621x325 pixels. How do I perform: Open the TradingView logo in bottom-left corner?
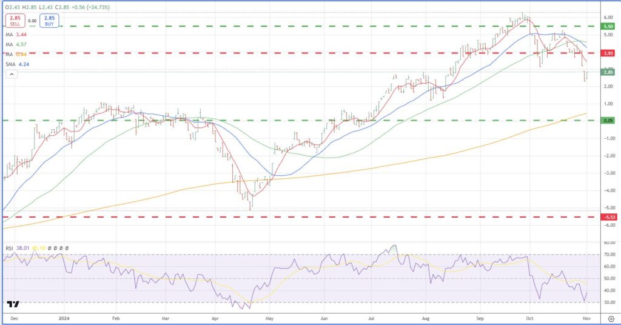[13, 304]
